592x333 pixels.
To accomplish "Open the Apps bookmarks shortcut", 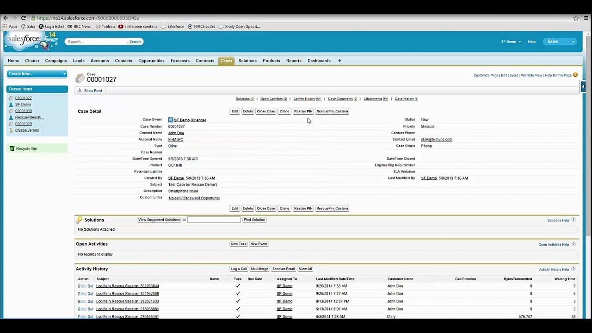I will pos(10,26).
